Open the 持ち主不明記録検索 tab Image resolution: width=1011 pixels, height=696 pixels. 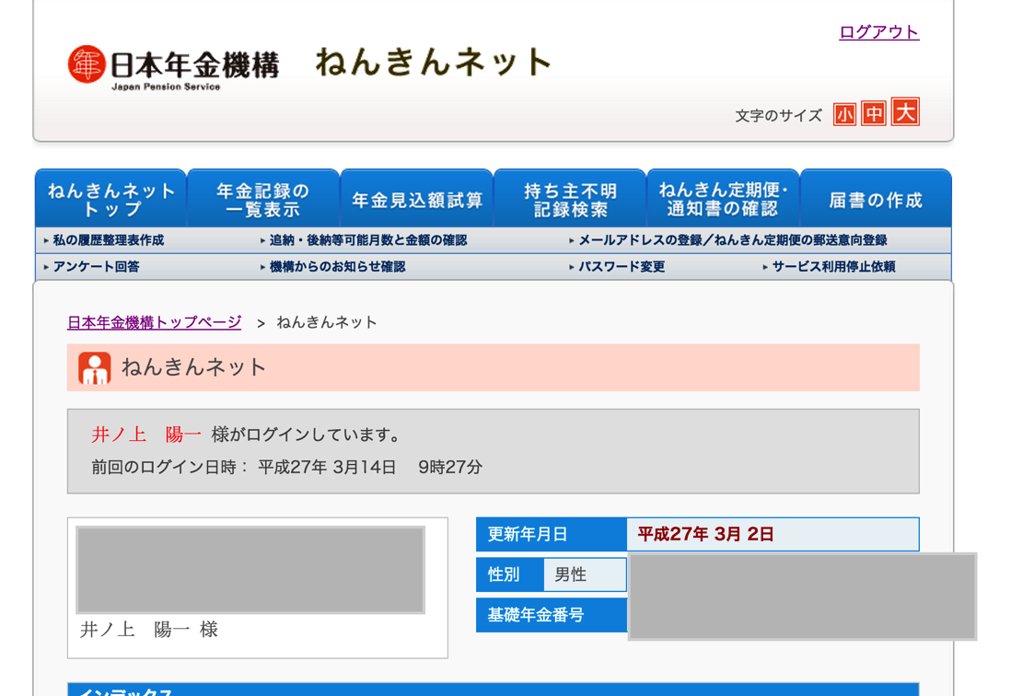pyautogui.click(x=570, y=199)
